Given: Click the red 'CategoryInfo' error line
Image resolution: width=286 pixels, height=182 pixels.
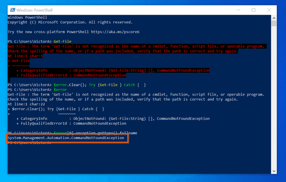Looking at the screenshot, I should pyautogui.click(x=113, y=70).
